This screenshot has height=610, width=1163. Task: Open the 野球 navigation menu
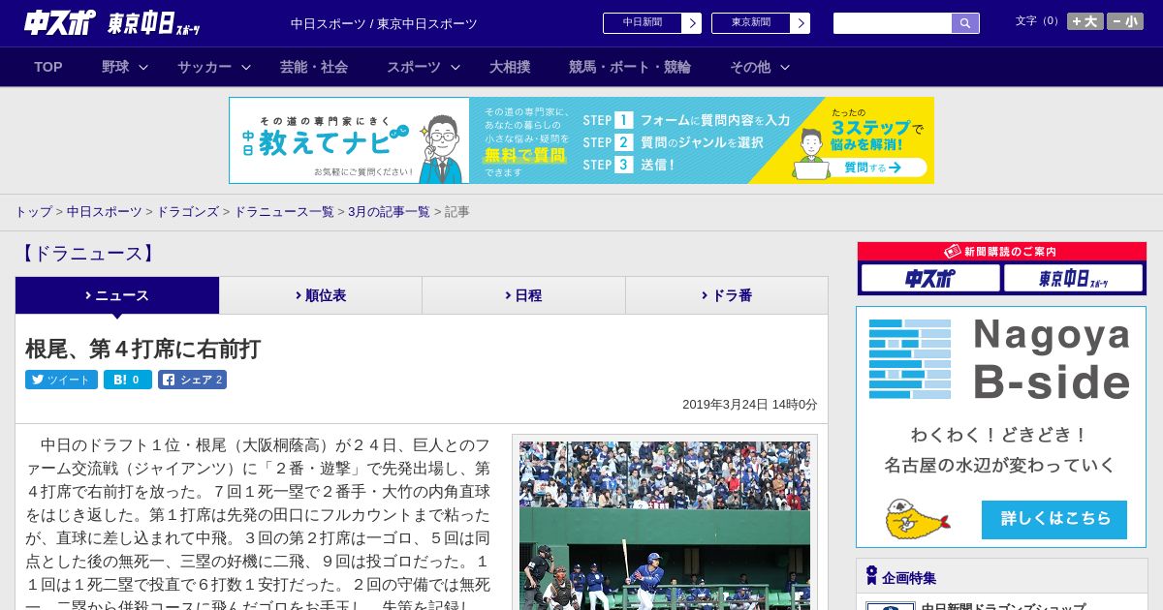[115, 67]
